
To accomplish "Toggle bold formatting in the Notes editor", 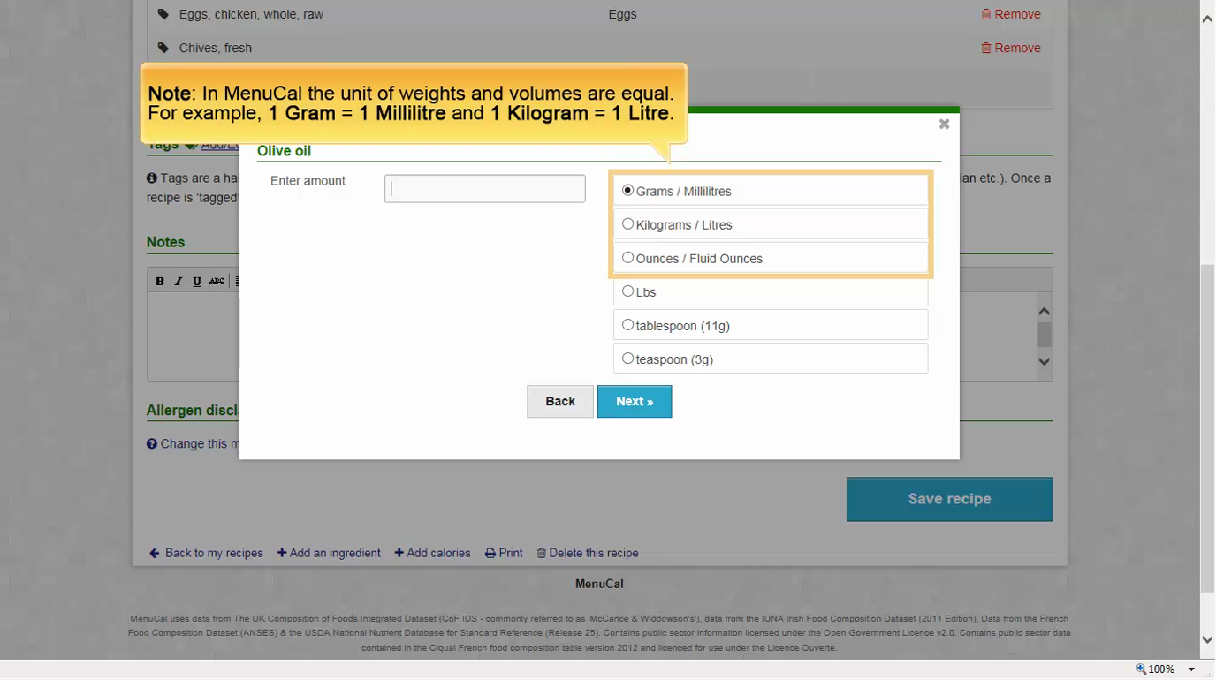I will click(159, 281).
